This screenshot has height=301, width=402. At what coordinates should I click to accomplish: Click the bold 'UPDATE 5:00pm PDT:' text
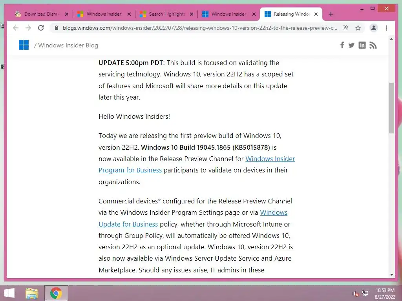(x=132, y=63)
